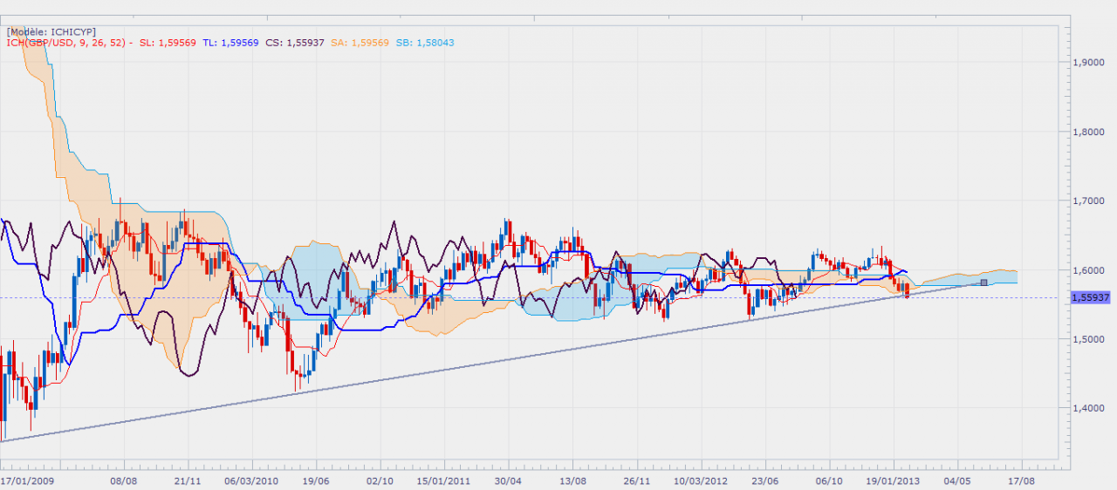This screenshot has width=1117, height=490.
Task: Click the SA: 1,59569 value
Action: tap(360, 42)
